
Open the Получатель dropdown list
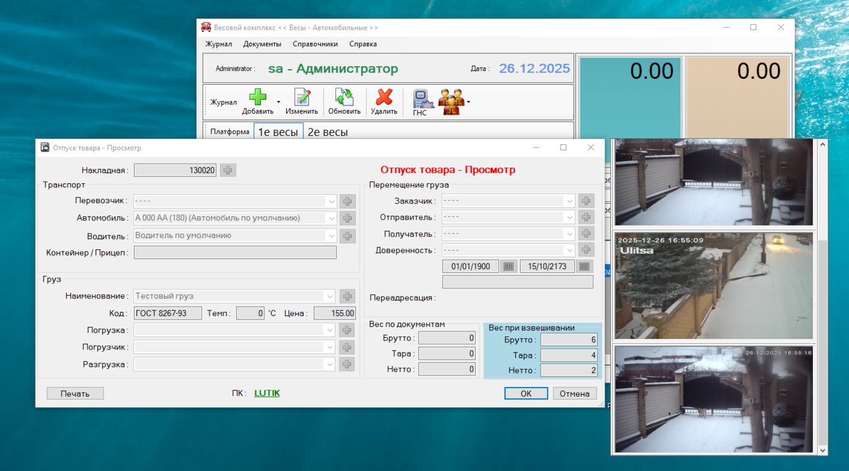(x=569, y=234)
